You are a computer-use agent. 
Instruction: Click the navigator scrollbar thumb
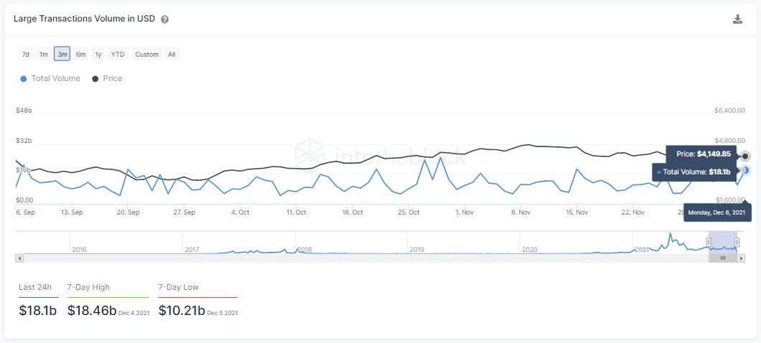[x=723, y=258]
